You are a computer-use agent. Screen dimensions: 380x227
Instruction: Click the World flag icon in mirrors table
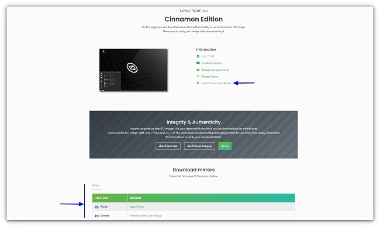point(96,207)
